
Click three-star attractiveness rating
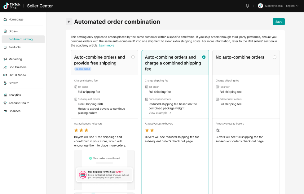(x=81, y=130)
